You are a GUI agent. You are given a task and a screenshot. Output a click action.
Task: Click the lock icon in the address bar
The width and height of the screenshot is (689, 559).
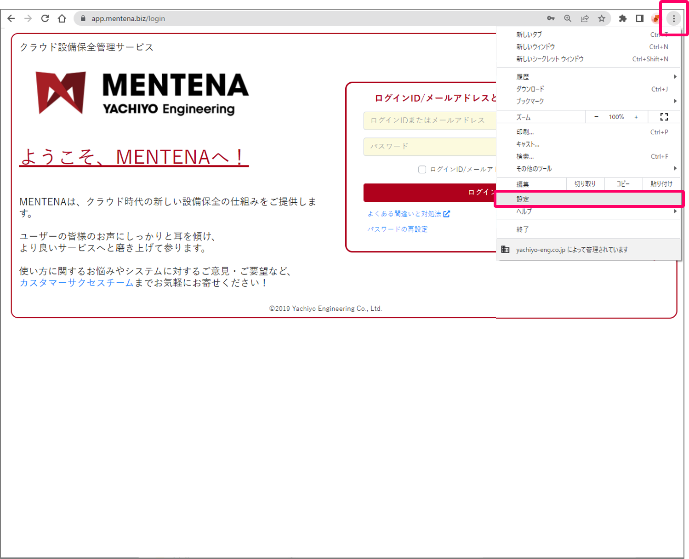pos(83,18)
